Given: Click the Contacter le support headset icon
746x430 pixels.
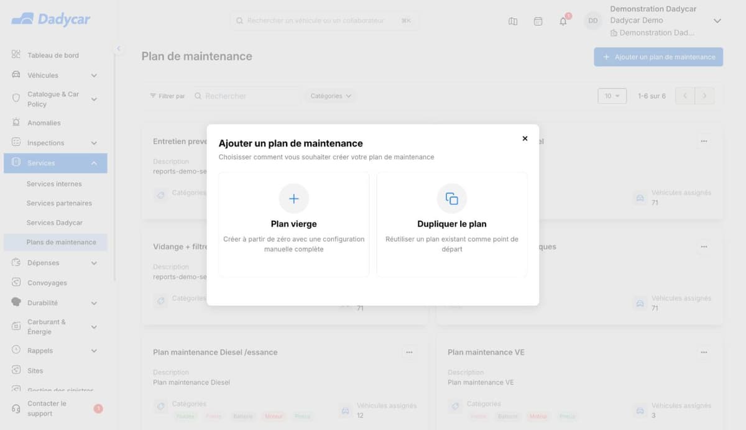Looking at the screenshot, I should click(16, 408).
